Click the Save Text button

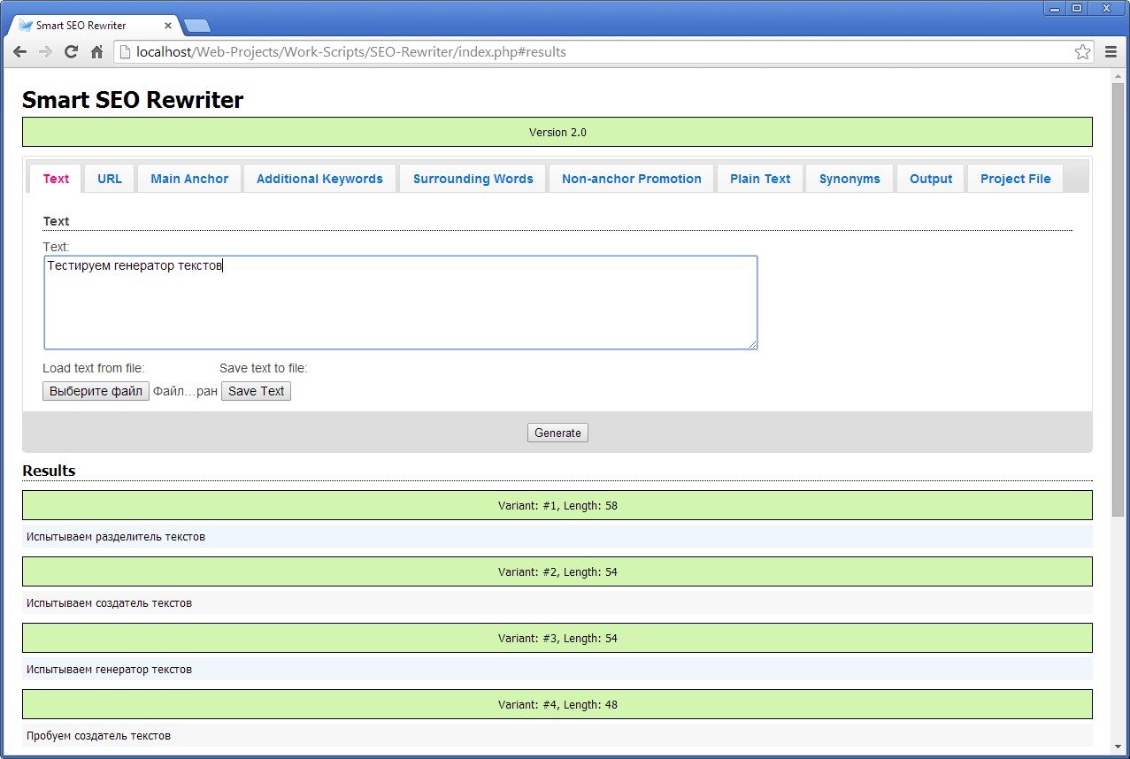[x=257, y=391]
